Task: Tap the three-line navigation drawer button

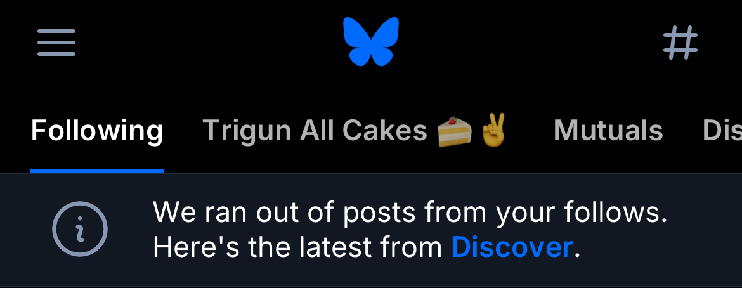Action: pos(56,42)
